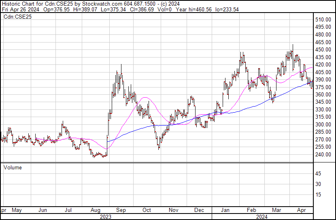Click the 270.00 price axis label
This screenshot has height=220, width=336.
click(323, 139)
